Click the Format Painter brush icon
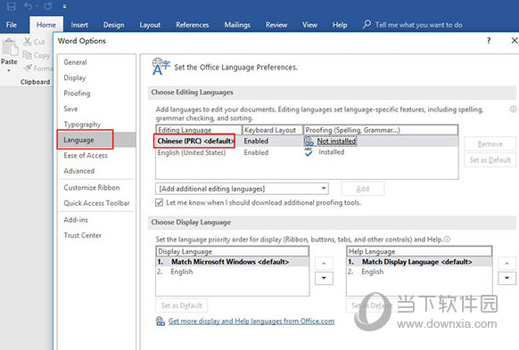 pos(29,68)
